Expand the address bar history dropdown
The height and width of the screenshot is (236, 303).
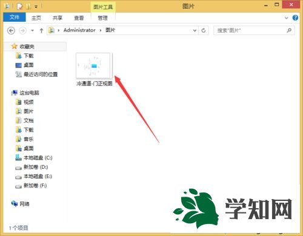click(195, 30)
